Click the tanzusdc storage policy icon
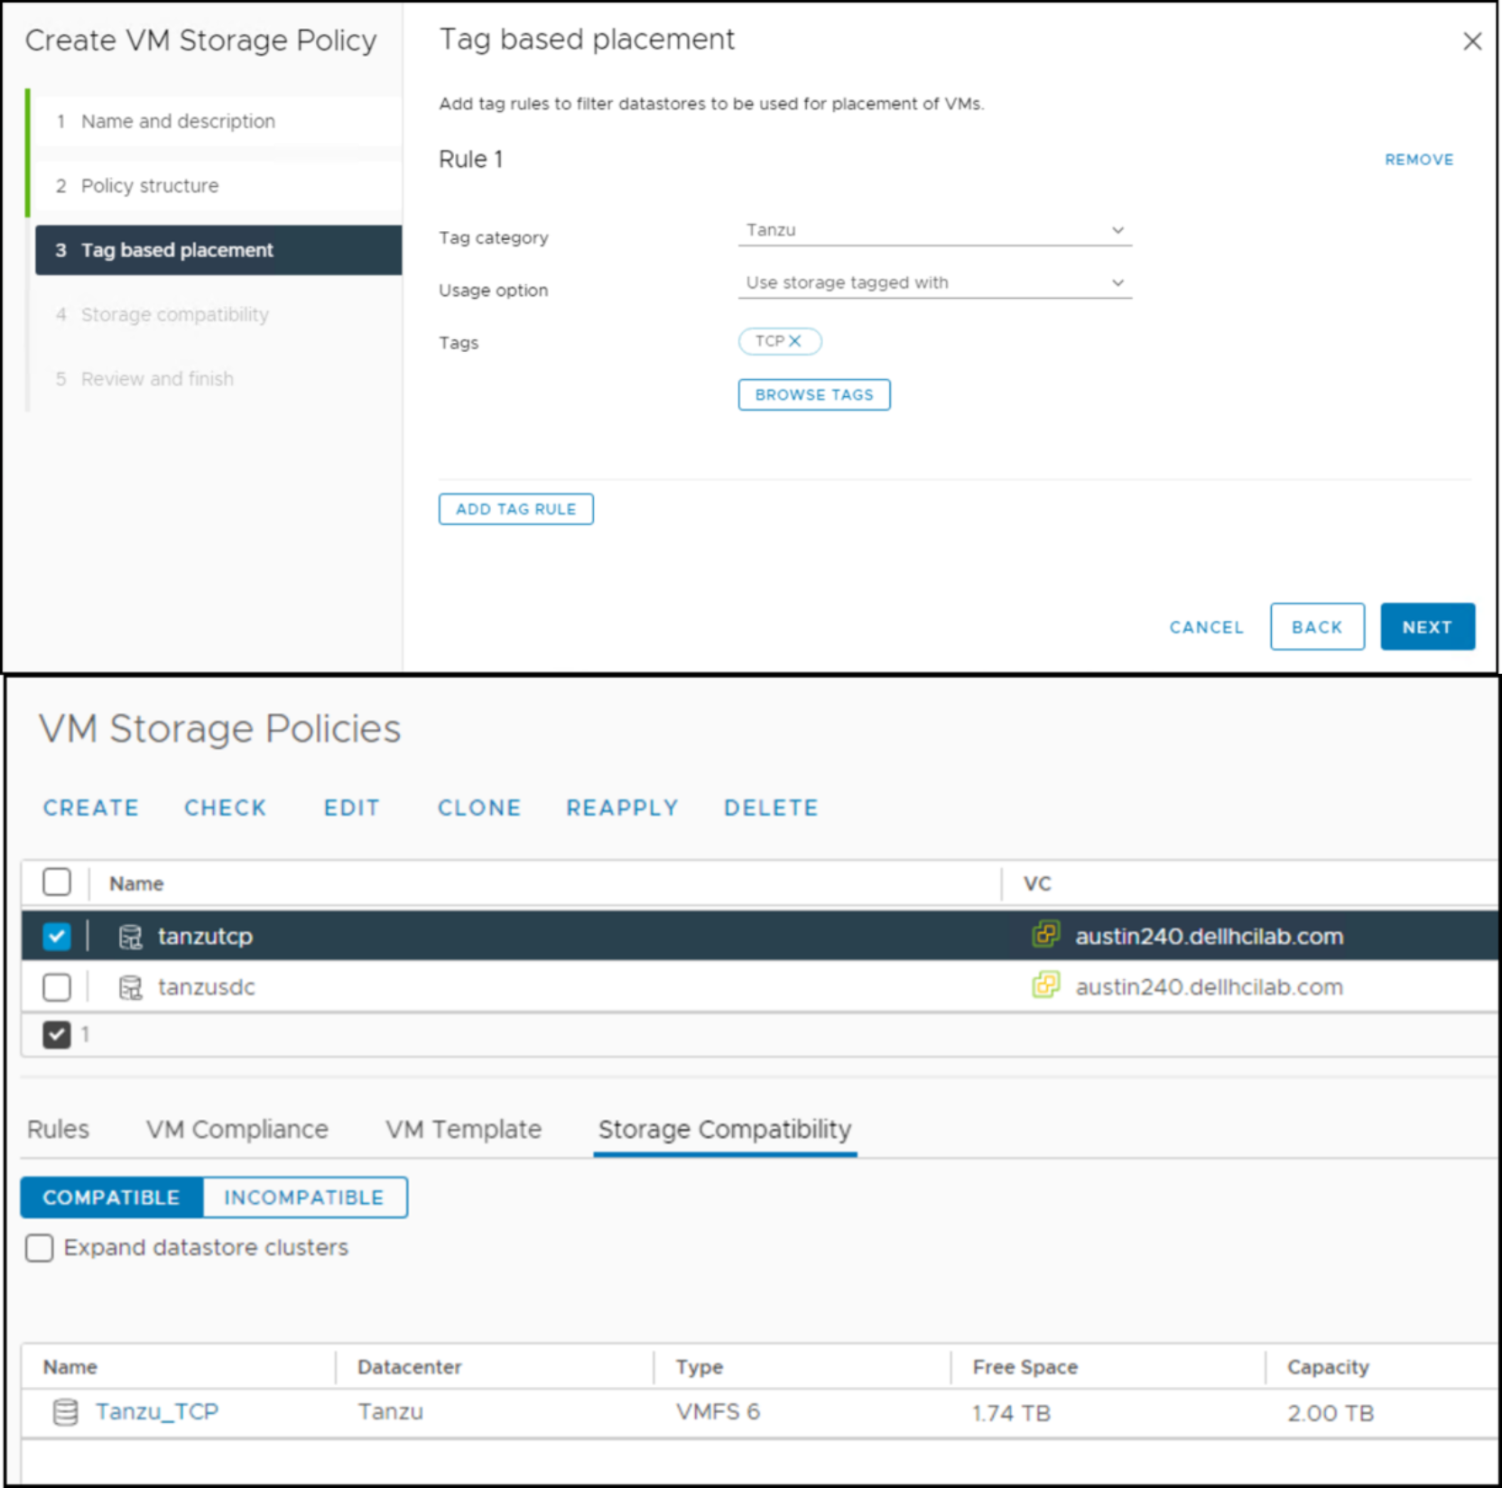The image size is (1502, 1488). click(131, 987)
